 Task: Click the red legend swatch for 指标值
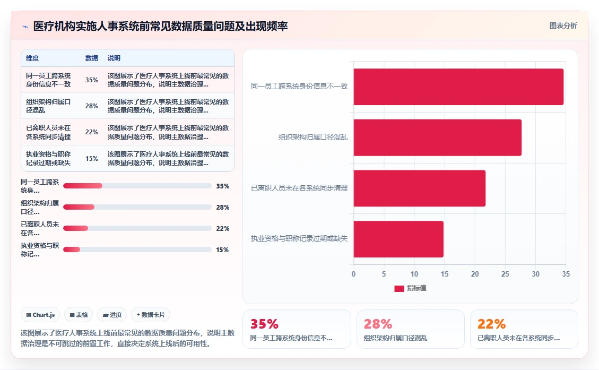[x=399, y=289]
